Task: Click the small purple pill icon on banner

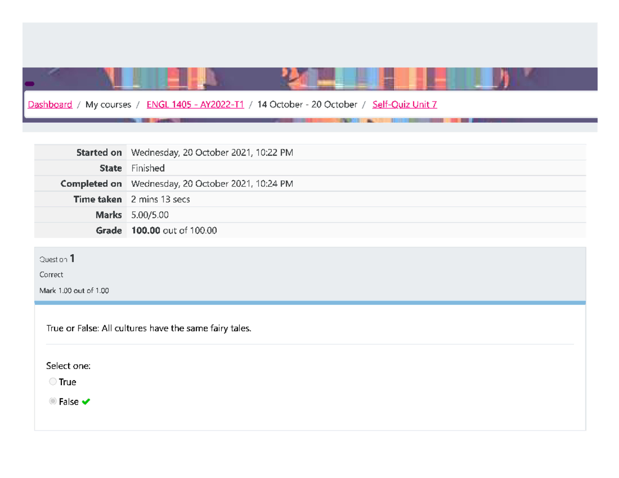Action: pyautogui.click(x=29, y=84)
